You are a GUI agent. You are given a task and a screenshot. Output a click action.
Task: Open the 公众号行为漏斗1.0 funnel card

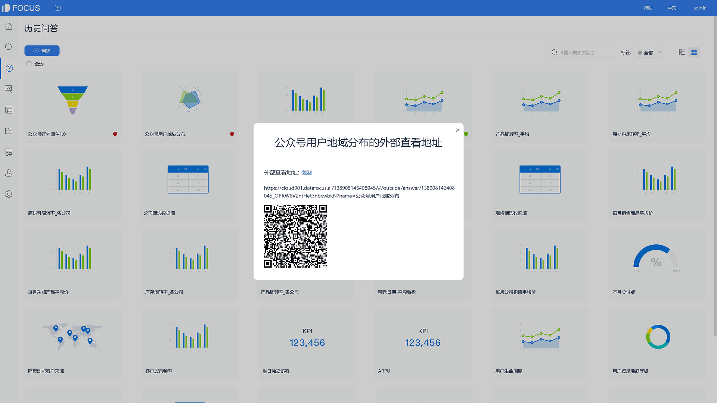pyautogui.click(x=72, y=107)
